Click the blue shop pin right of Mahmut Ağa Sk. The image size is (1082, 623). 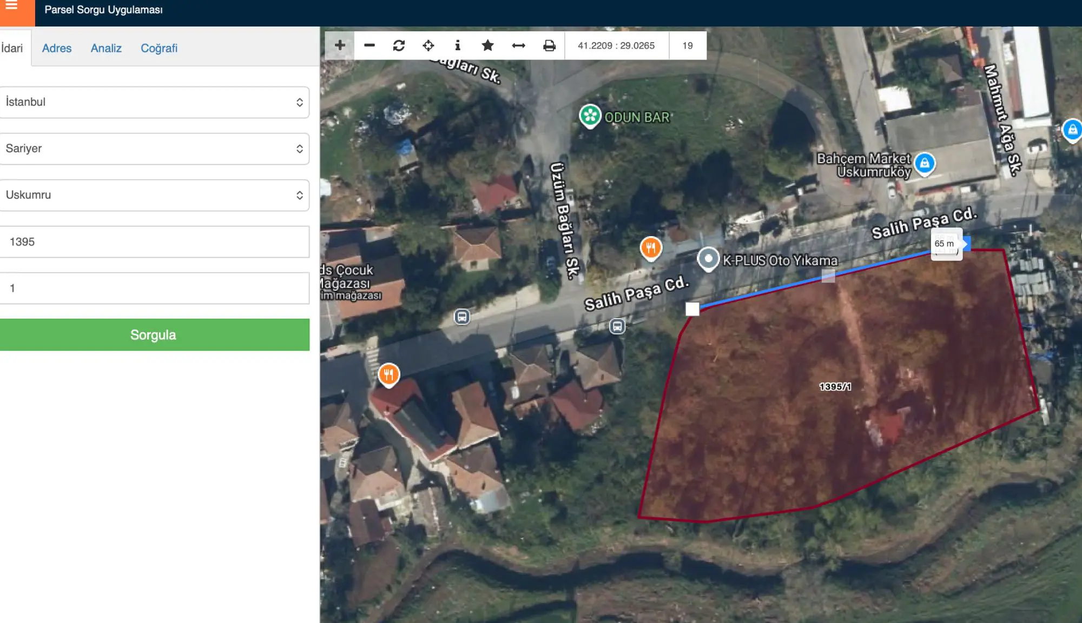tap(1072, 130)
